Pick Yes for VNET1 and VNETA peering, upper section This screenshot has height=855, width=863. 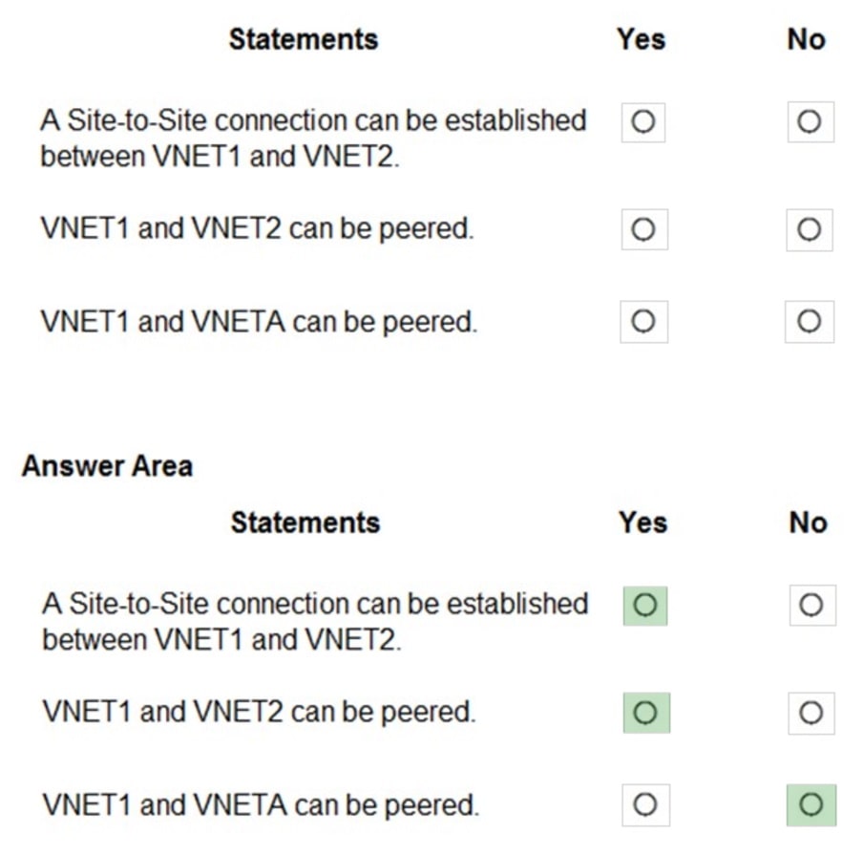pyautogui.click(x=643, y=322)
